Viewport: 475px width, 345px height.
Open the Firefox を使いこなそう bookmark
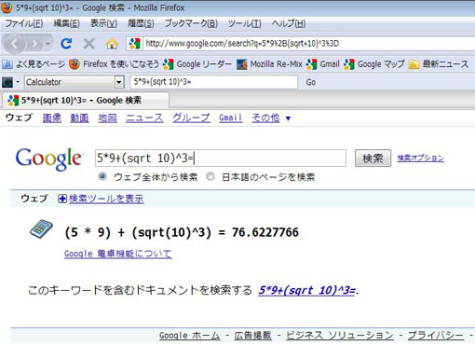(x=114, y=64)
